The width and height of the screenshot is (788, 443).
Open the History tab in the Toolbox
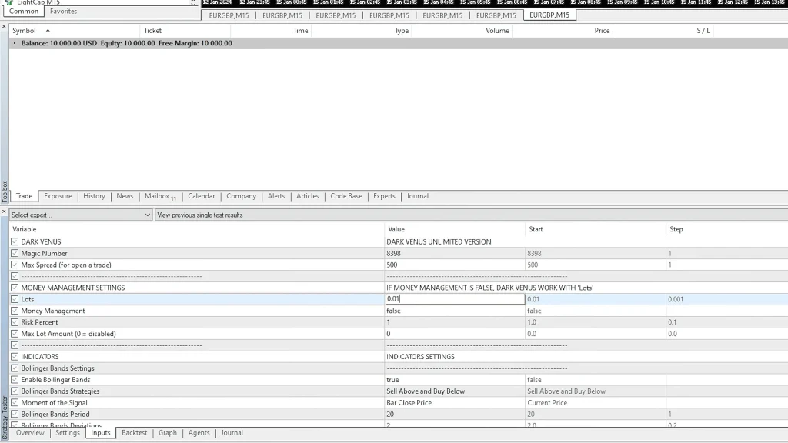(x=94, y=196)
